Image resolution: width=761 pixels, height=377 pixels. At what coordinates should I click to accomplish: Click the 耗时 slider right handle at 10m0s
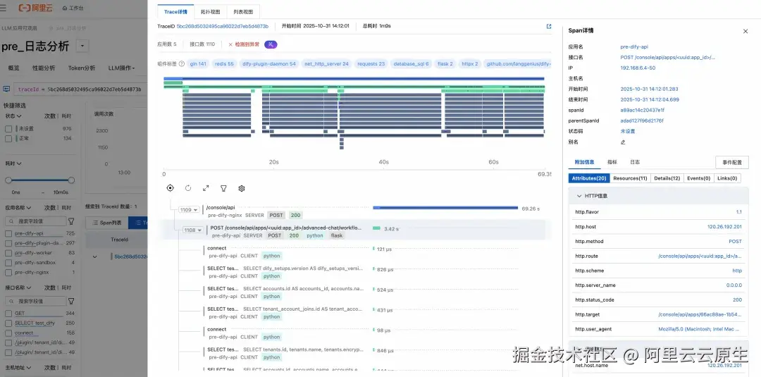coord(71,180)
